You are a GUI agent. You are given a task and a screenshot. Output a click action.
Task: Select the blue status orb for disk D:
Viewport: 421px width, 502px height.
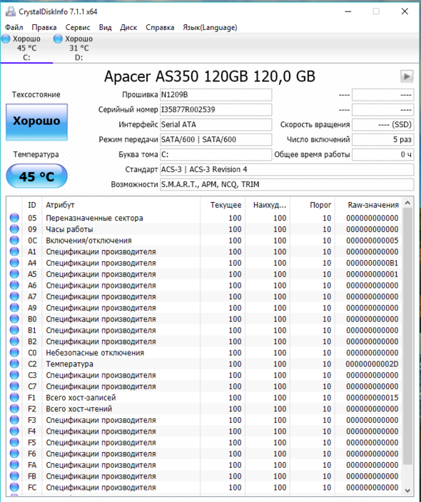click(58, 39)
